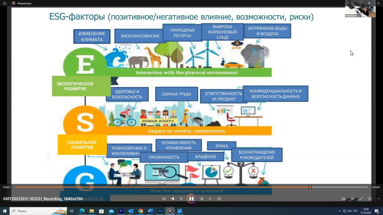The image size is (383, 215).
Task: Switch to mini player view
Action: coord(370,199)
